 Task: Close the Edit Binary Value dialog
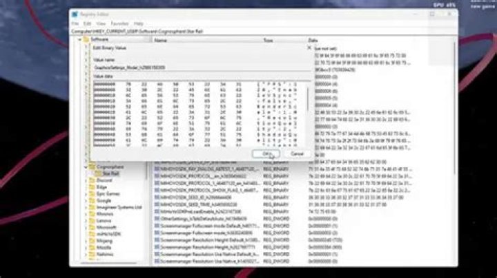tap(309, 47)
